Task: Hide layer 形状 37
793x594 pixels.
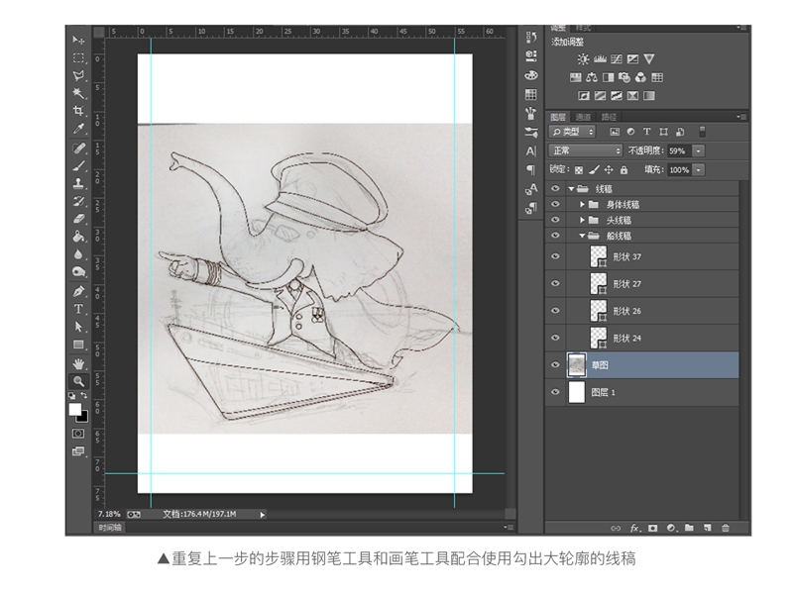Action: click(555, 256)
